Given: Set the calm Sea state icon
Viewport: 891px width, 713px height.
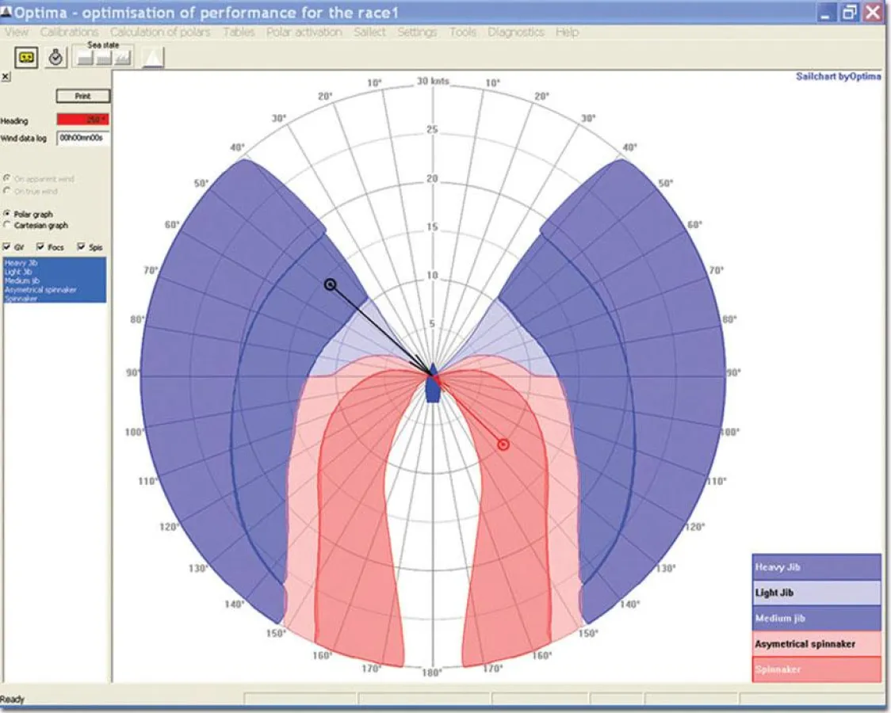Looking at the screenshot, I should coord(84,58).
